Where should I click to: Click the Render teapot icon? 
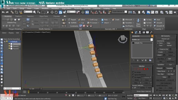pyautogui.click(x=175, y=12)
